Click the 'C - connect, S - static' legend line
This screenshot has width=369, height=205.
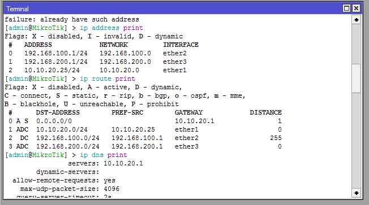(125, 95)
